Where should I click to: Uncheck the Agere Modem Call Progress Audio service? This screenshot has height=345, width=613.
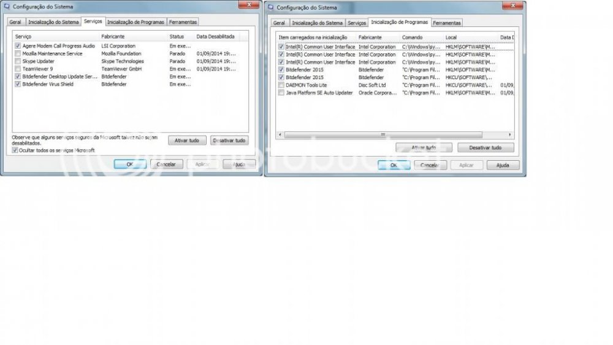tap(17, 46)
